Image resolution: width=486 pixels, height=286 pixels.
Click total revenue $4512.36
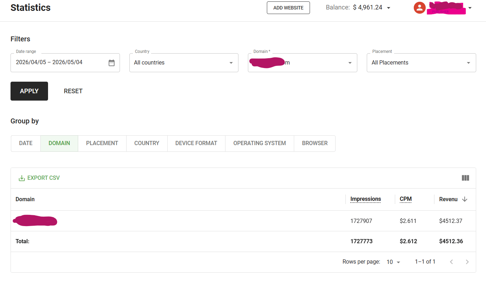[451, 241]
